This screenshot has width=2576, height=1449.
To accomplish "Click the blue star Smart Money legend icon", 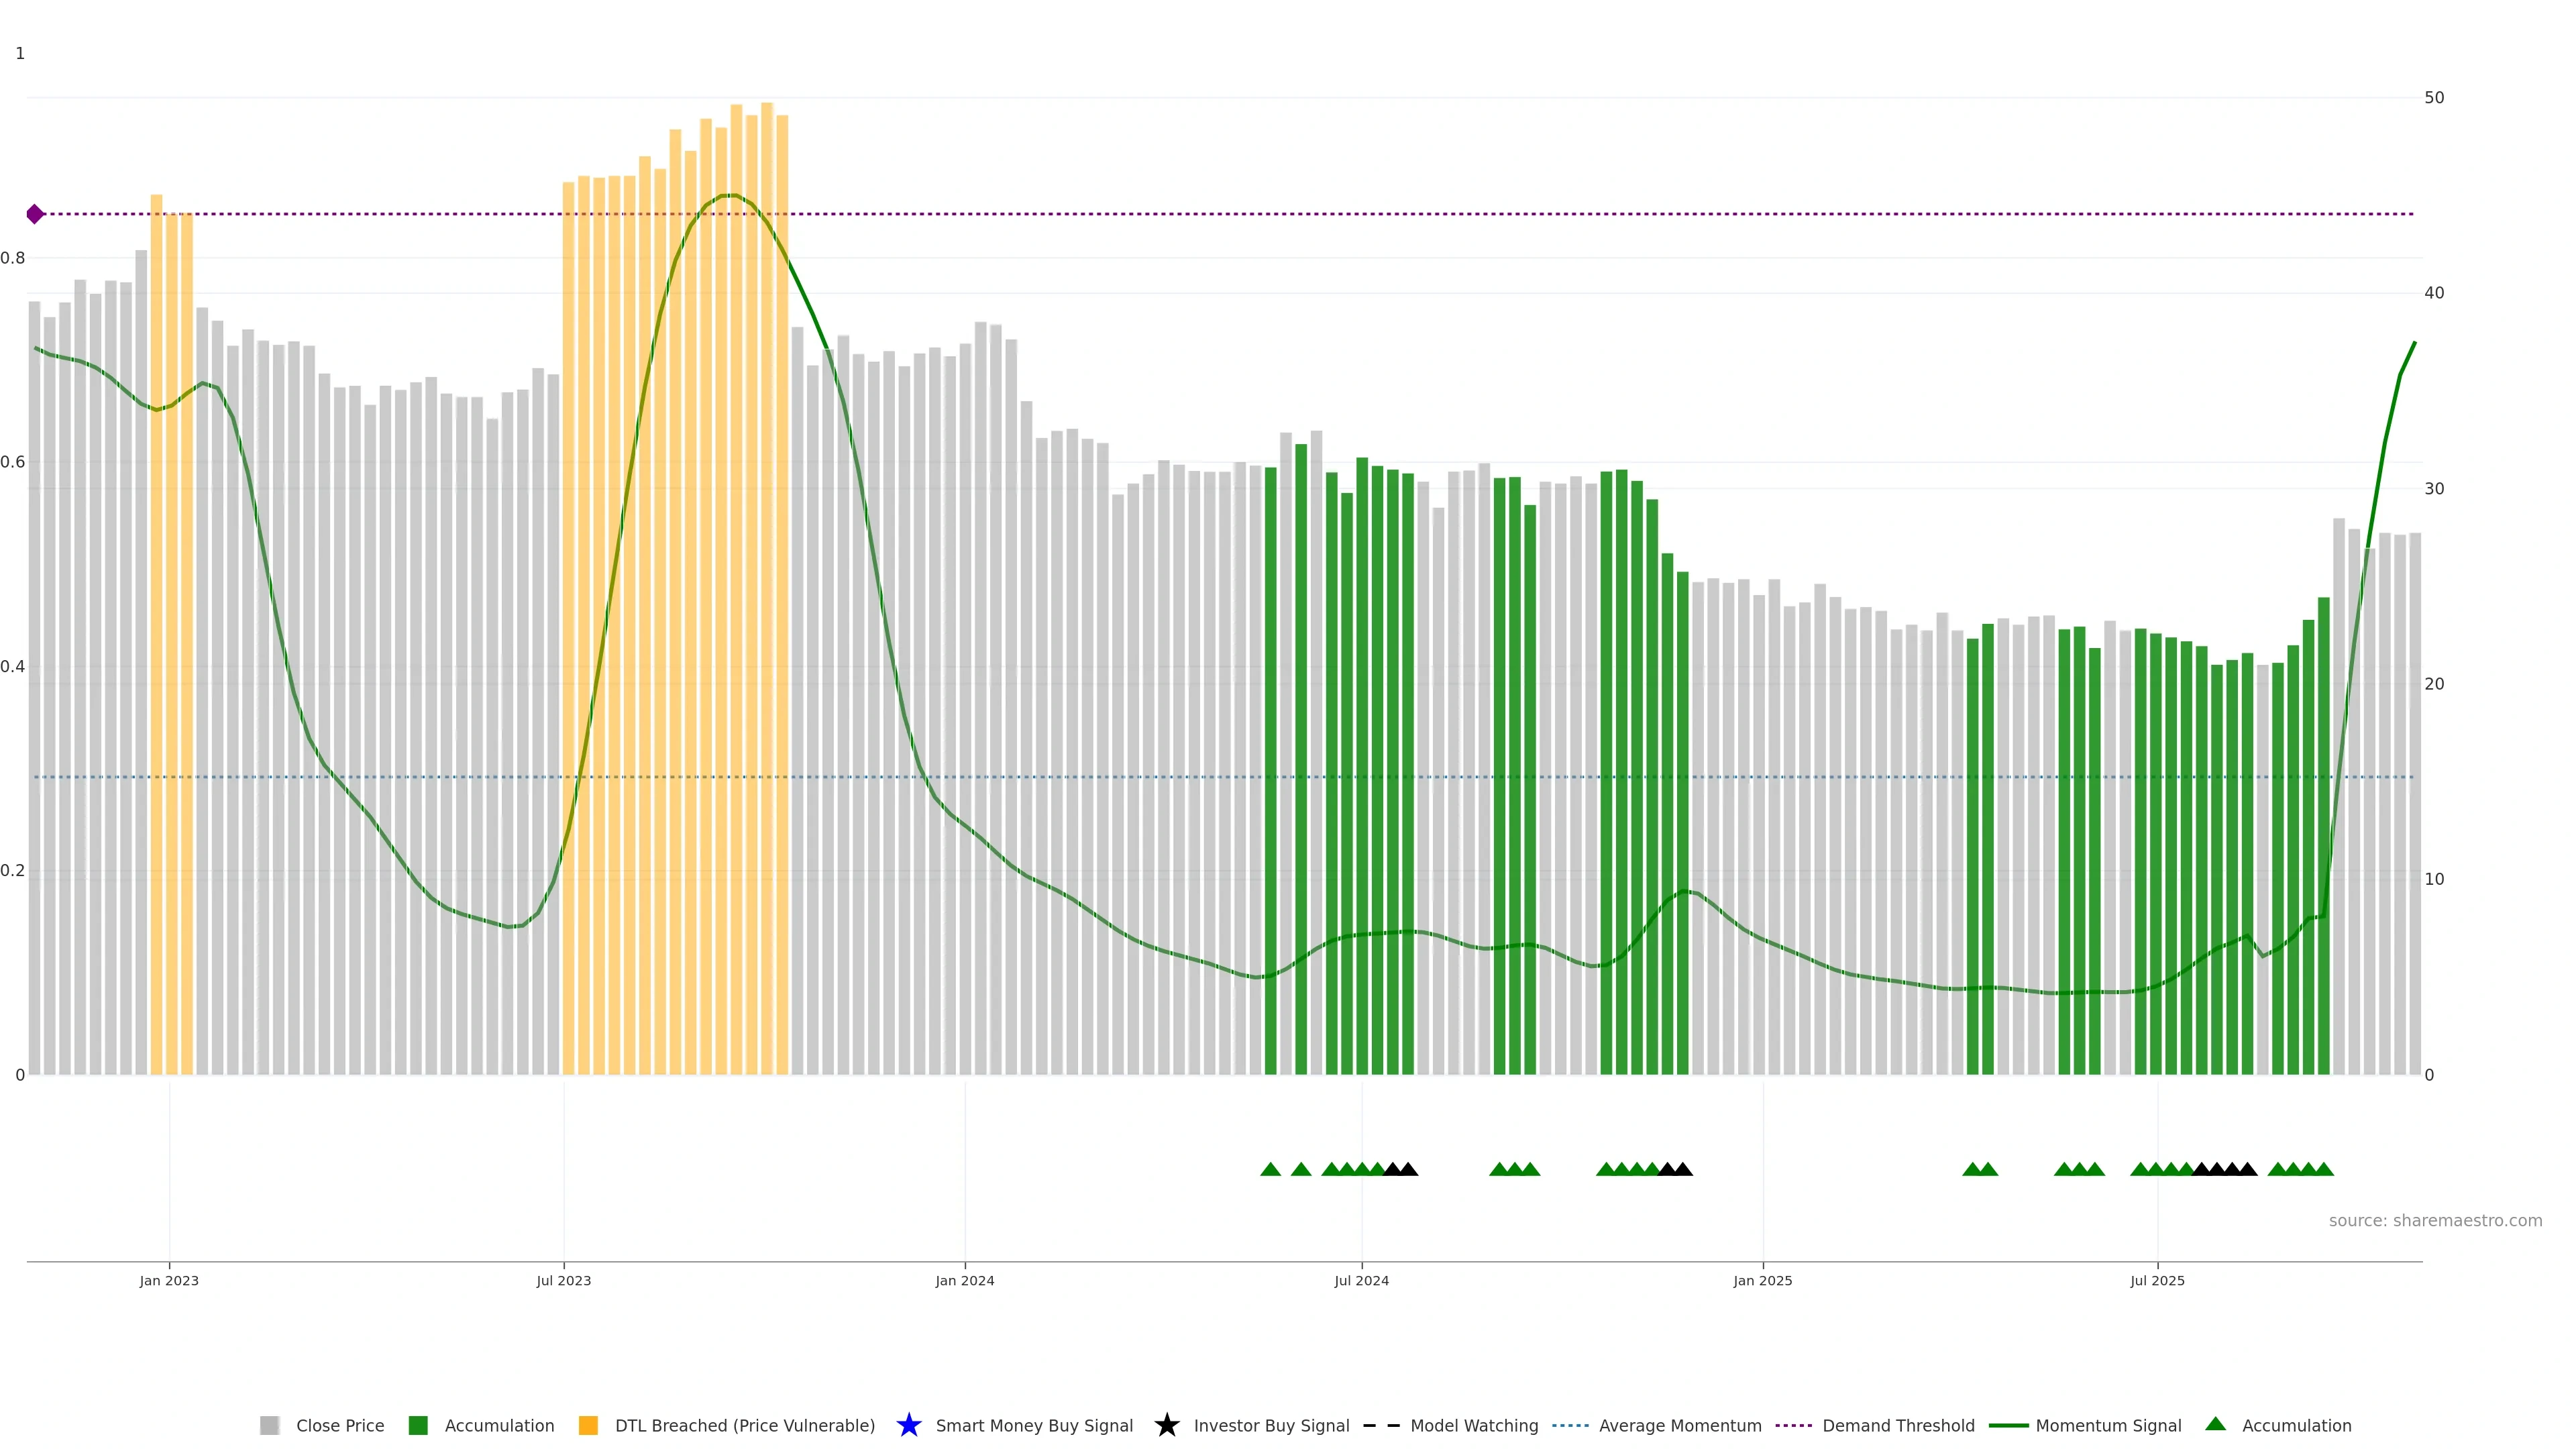I will point(908,1425).
